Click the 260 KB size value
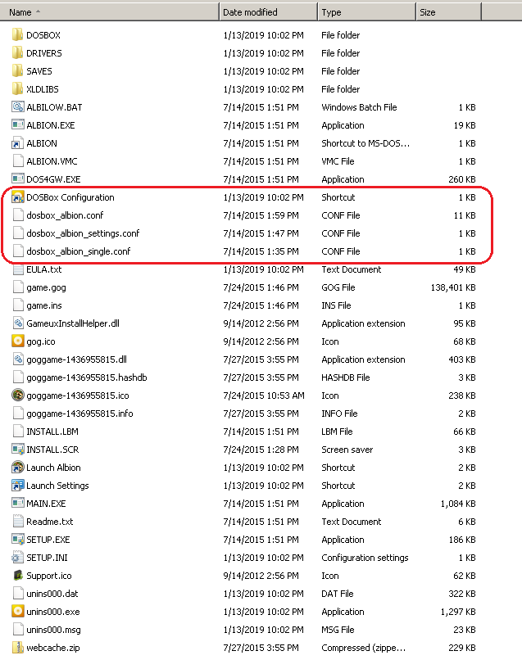This screenshot has height=669, width=522. 462,179
